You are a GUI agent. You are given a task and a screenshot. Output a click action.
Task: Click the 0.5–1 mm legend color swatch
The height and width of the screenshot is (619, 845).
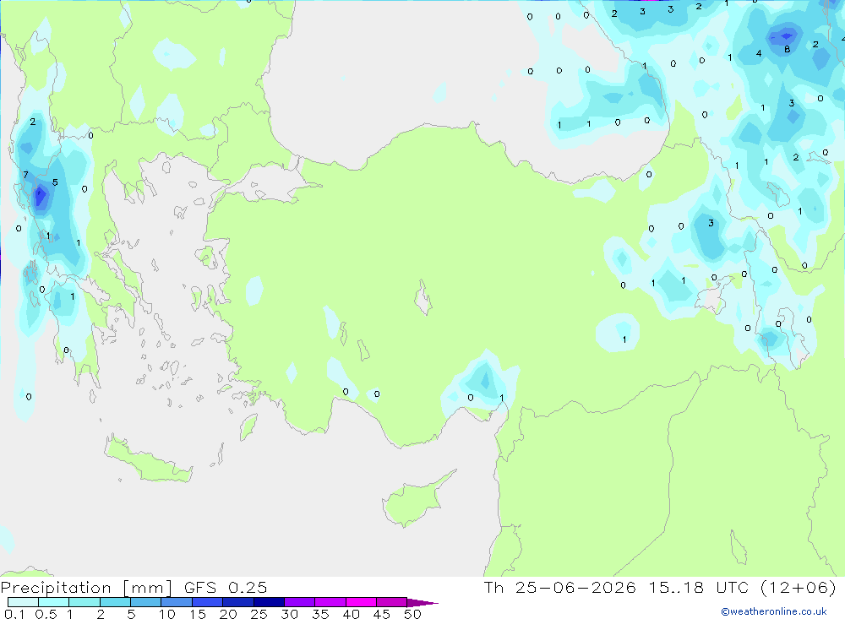click(54, 602)
